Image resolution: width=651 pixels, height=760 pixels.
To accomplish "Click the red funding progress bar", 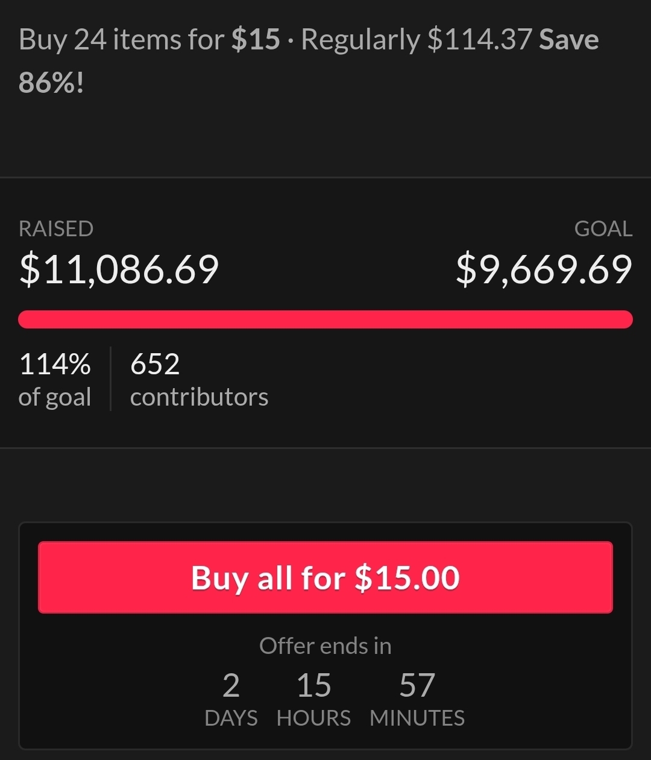I will click(325, 319).
